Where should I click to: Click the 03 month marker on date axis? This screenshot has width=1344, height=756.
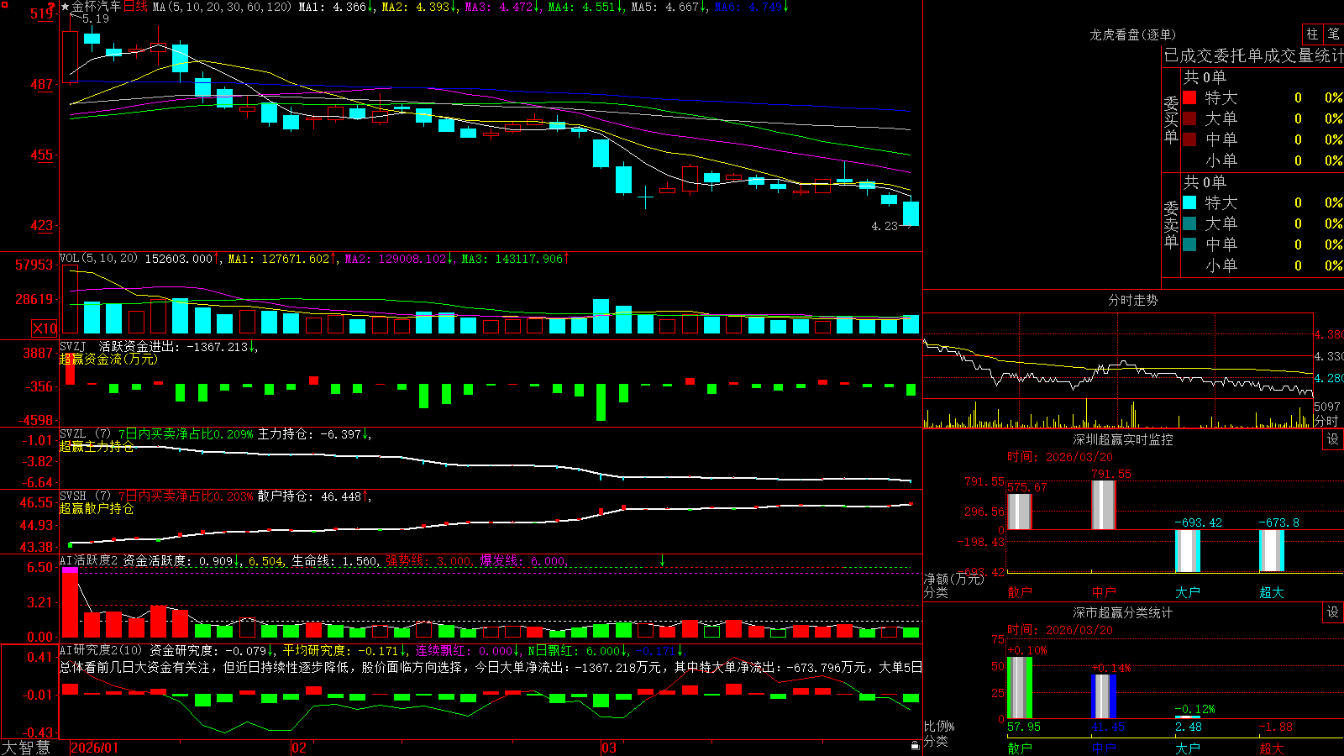coord(609,748)
